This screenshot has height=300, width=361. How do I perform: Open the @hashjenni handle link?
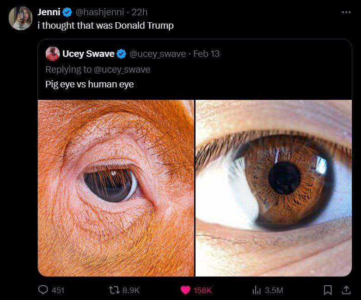coord(100,12)
